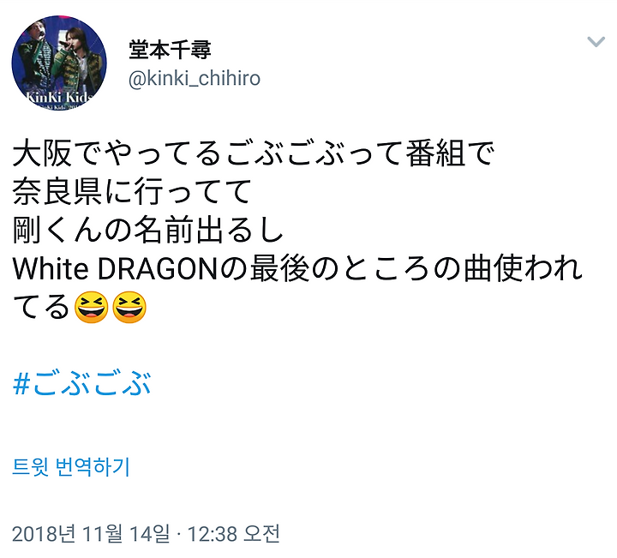
Task: Click the second laughing emoji
Action: coord(129,308)
